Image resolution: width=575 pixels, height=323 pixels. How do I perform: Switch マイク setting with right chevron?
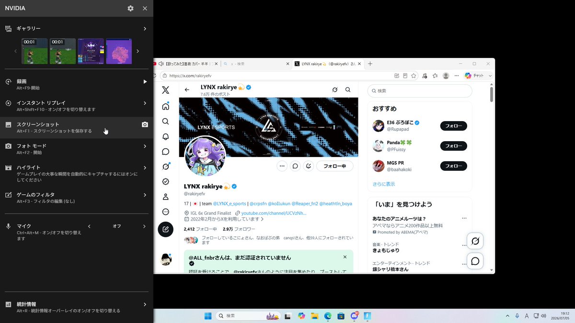pos(144,226)
